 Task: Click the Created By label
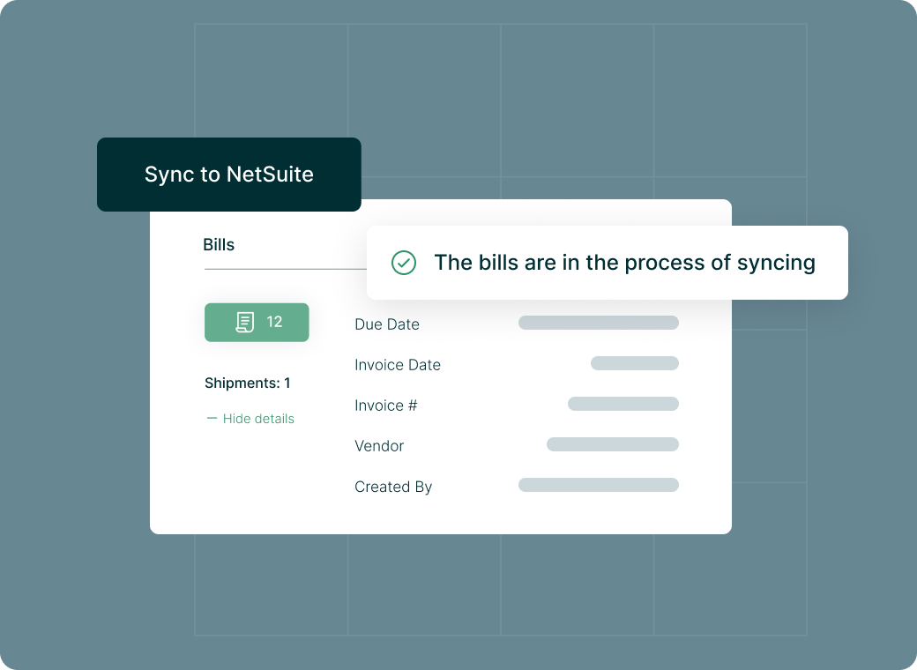(x=393, y=487)
